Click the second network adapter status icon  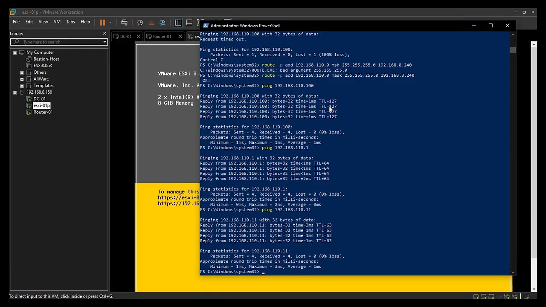[514, 296]
